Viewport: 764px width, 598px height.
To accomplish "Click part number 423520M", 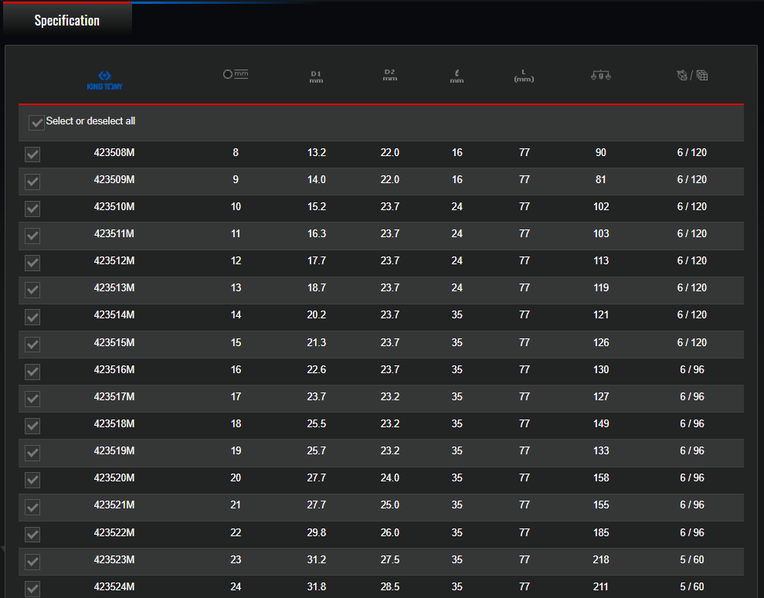I will point(114,477).
